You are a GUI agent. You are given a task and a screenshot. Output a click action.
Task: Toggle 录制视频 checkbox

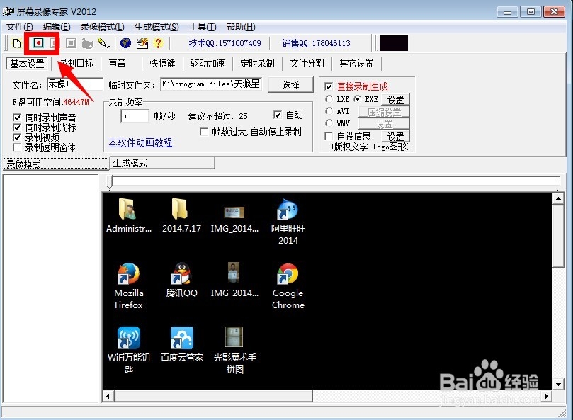click(x=17, y=137)
